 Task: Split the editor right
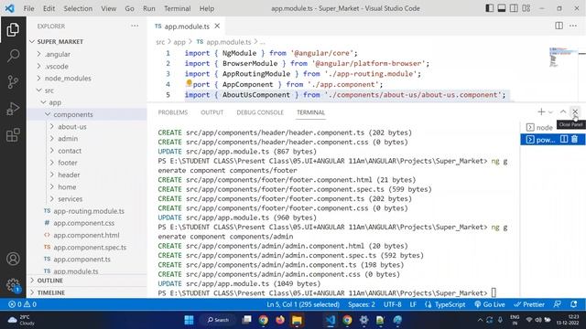[x=559, y=26]
